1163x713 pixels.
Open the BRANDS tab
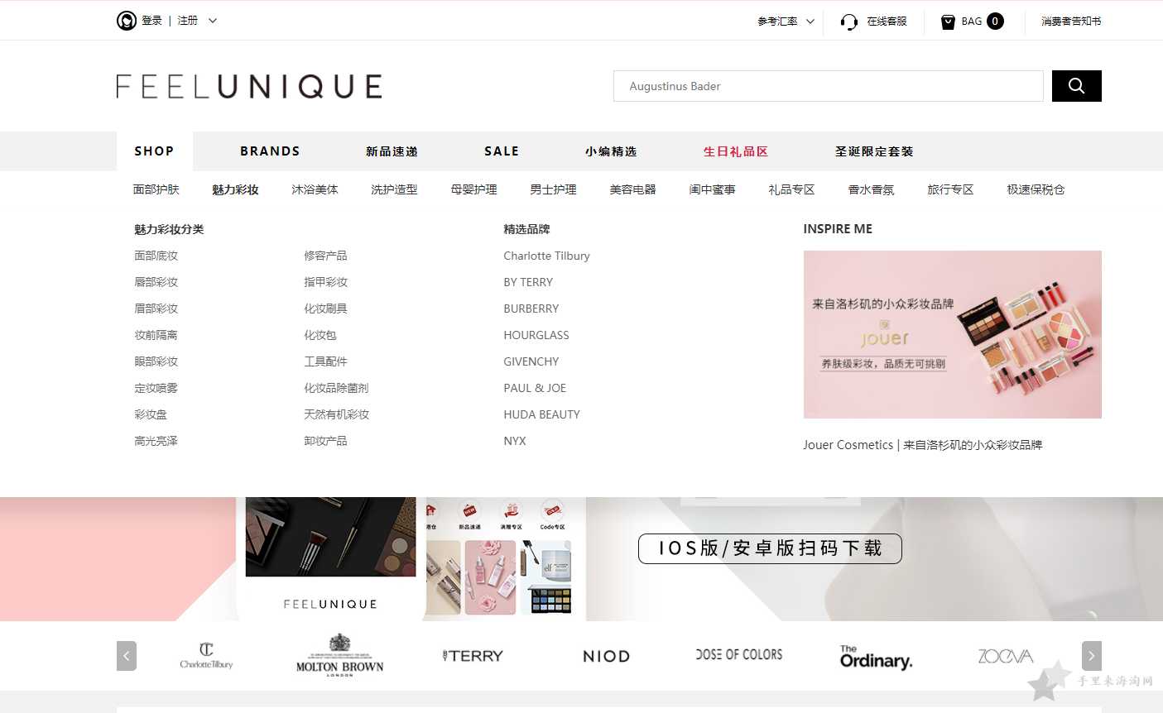click(x=270, y=151)
